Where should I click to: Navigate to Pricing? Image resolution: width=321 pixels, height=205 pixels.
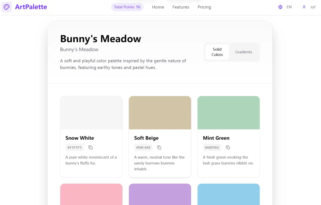(204, 7)
